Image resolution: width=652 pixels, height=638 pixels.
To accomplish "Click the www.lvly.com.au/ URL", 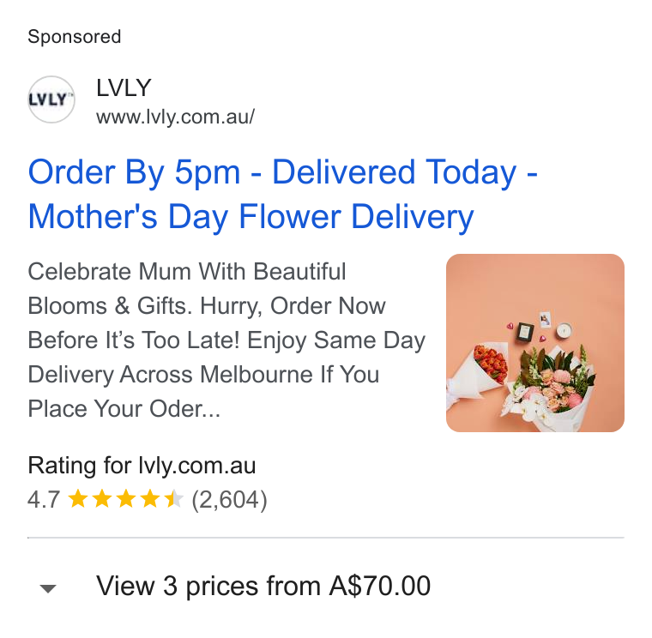I will click(176, 117).
